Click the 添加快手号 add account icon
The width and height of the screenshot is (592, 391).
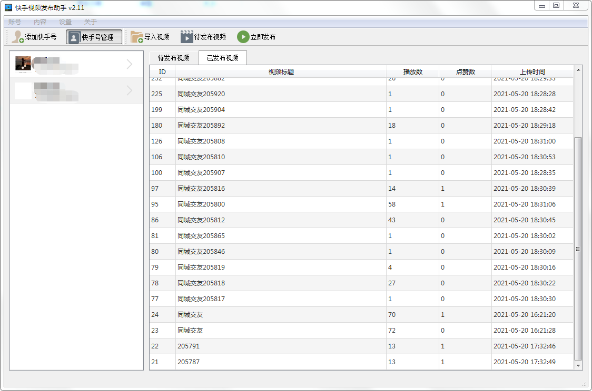pos(17,37)
